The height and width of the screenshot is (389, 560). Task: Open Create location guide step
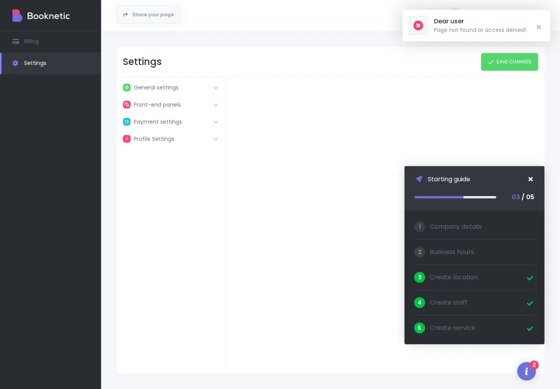click(x=474, y=277)
